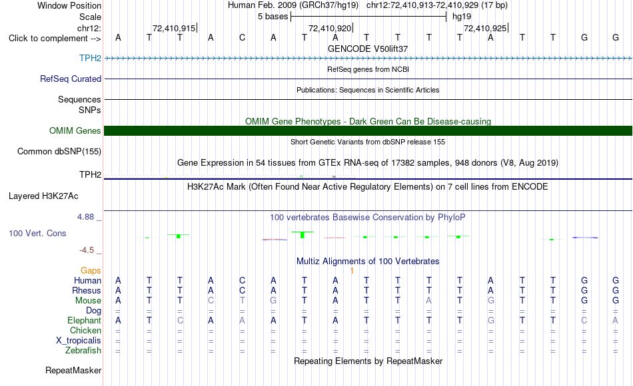The width and height of the screenshot is (633, 386).
Task: Select the Rhesus alignment row label
Action: click(x=87, y=290)
